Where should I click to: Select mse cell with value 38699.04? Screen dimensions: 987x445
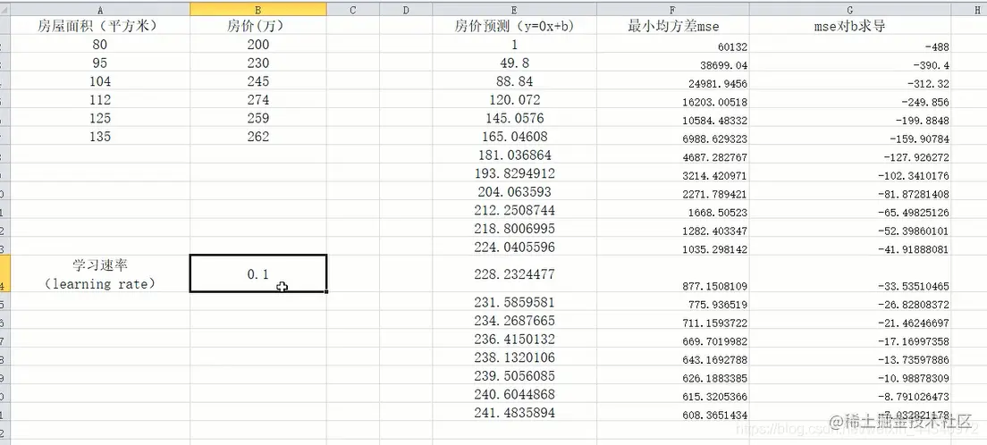point(673,63)
